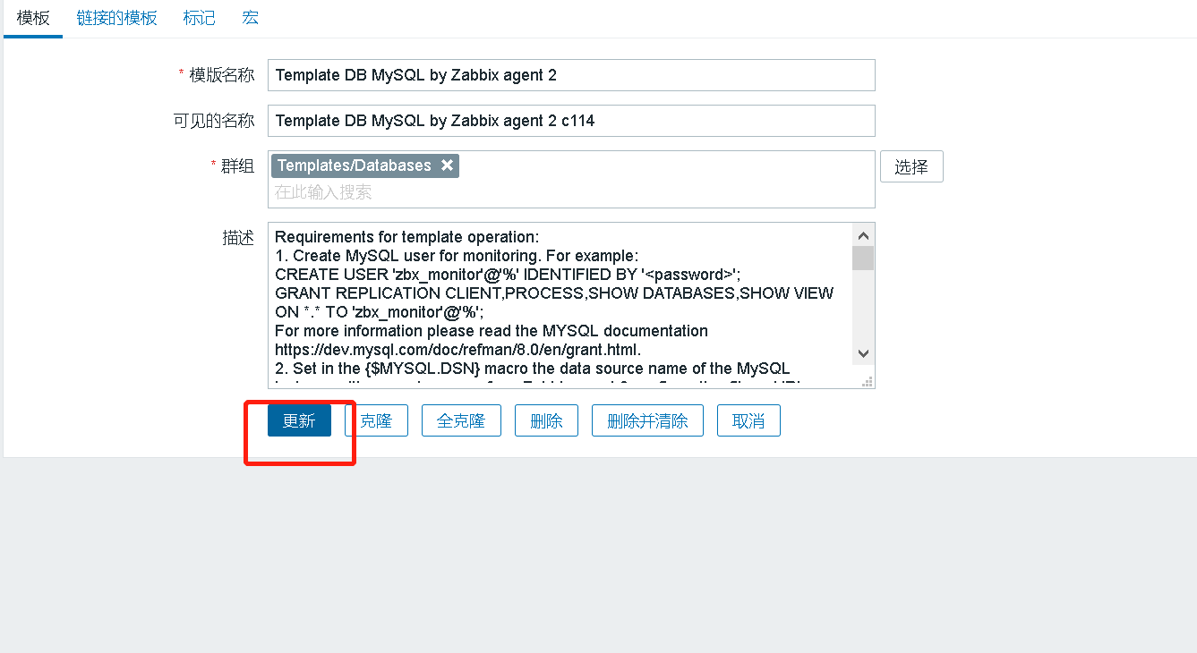Click the description scrollbar up arrow
This screenshot has width=1197, height=653.
(x=863, y=235)
